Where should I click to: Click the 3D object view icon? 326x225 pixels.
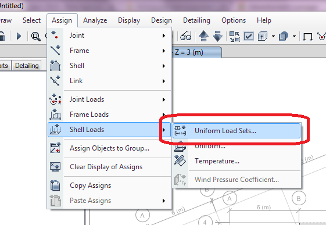point(284,36)
